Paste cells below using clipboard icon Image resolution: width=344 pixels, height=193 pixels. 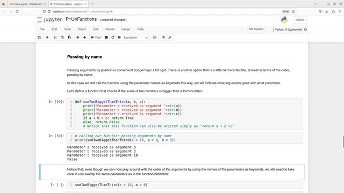[x=69, y=38]
